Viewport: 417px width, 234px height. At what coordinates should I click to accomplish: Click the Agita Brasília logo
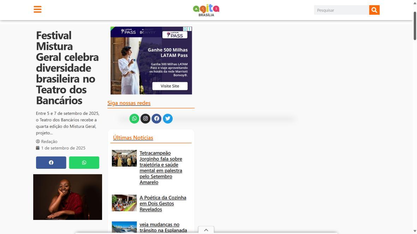(206, 10)
